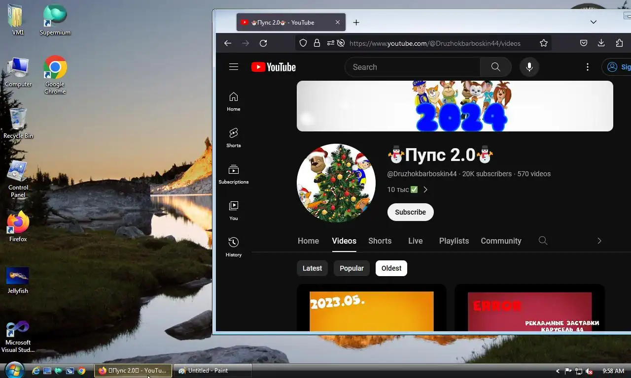The width and height of the screenshot is (631, 378).
Task: Switch to the channel Community tab
Action: tap(501, 241)
